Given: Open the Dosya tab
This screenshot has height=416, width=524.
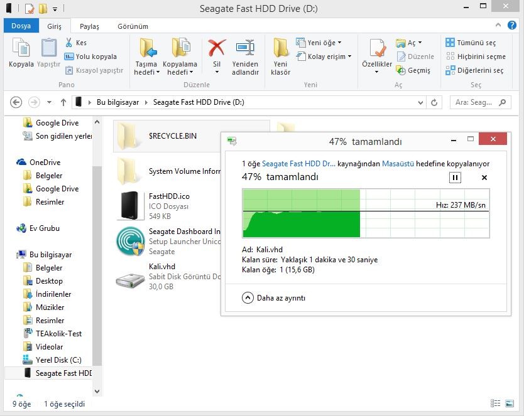Looking at the screenshot, I should [21, 26].
